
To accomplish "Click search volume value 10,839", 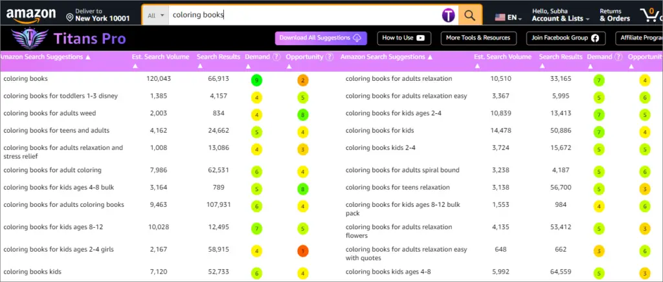I will (500, 113).
